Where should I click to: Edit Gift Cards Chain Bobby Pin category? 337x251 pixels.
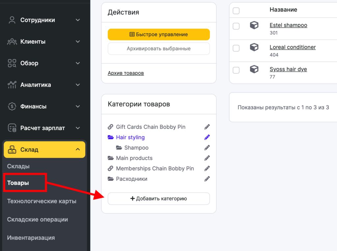[x=207, y=127]
